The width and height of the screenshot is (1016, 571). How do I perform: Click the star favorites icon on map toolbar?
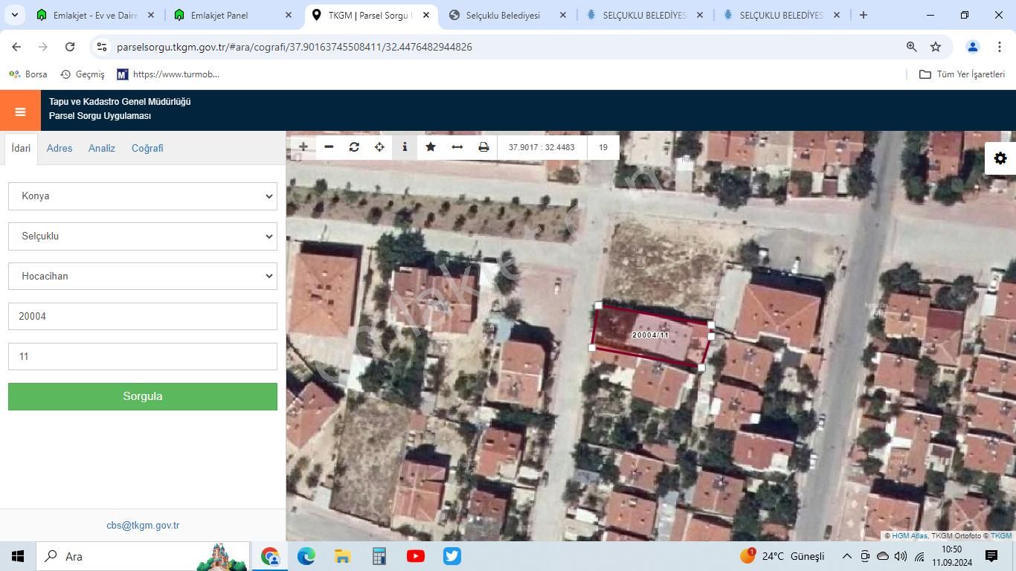click(x=431, y=147)
